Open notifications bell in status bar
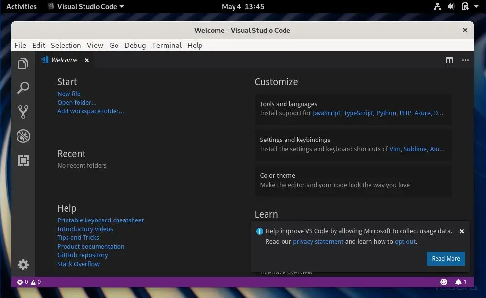The image size is (486, 298). point(461,282)
